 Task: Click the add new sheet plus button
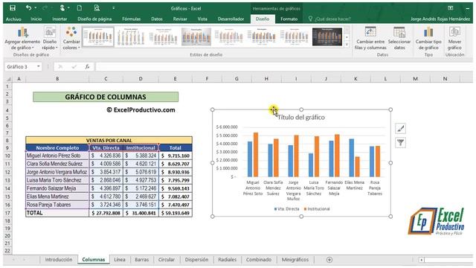[x=329, y=260]
